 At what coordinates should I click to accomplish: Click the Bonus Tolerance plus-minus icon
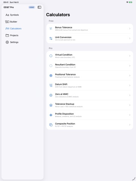click(51, 29)
